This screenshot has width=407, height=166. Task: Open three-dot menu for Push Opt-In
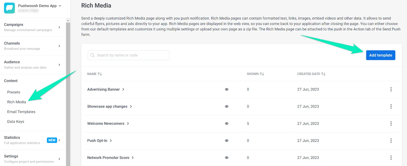tap(391, 141)
